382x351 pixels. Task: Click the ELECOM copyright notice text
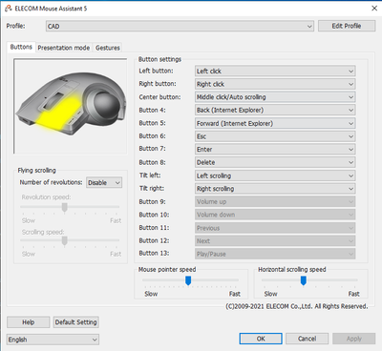pos(297,306)
